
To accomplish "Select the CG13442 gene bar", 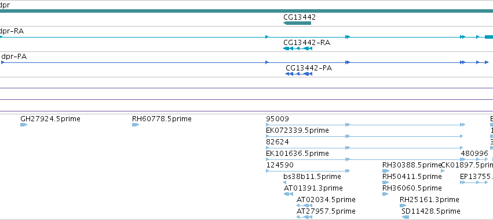I will [x=297, y=23].
